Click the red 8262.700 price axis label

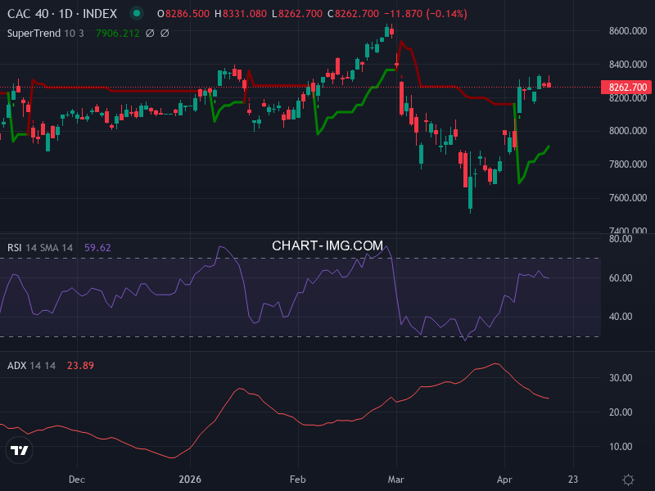point(625,85)
